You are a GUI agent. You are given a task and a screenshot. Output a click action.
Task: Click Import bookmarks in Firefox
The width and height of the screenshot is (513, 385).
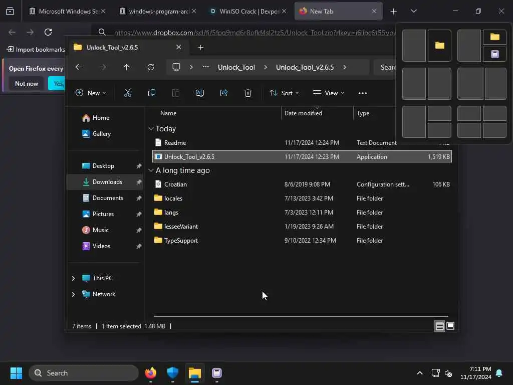pos(36,50)
